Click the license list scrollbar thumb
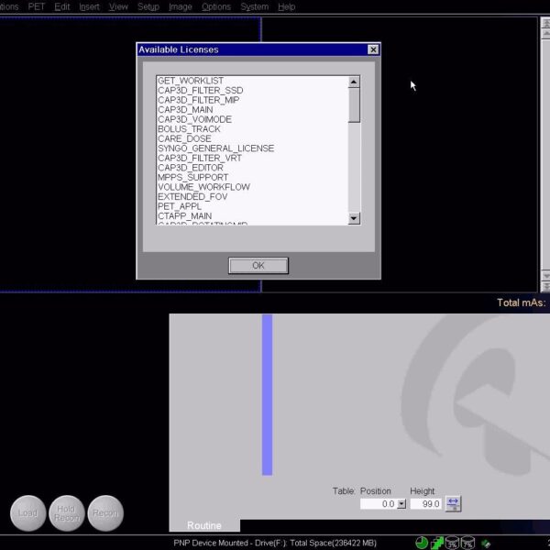This screenshot has width=550, height=550. 354,105
